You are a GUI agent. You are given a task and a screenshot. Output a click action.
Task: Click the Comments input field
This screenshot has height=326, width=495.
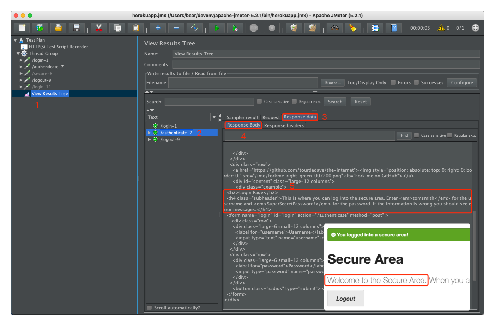[326, 64]
